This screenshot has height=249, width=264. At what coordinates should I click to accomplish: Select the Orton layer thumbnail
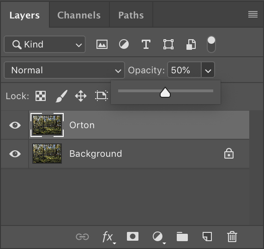47,125
